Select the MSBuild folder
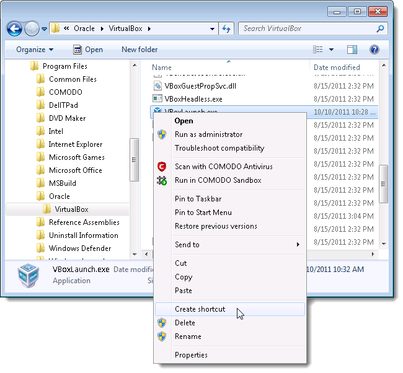The width and height of the screenshot is (403, 373). coord(63,183)
